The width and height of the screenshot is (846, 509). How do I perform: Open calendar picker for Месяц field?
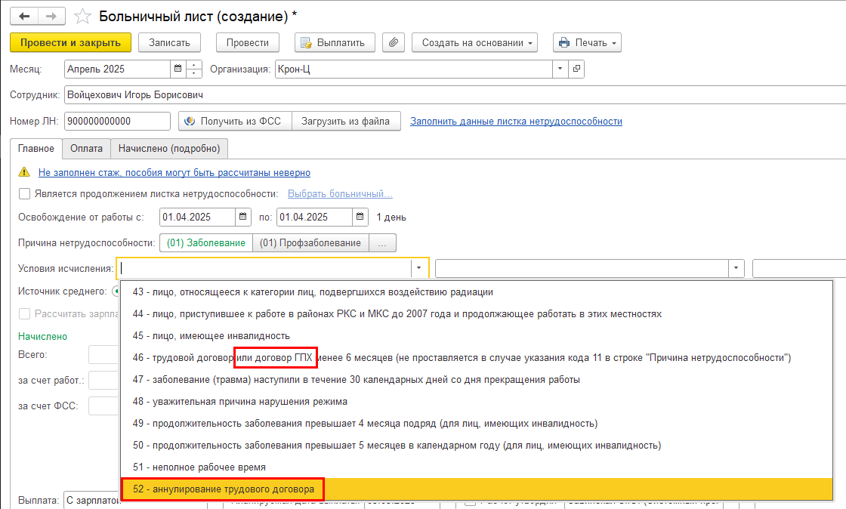178,69
